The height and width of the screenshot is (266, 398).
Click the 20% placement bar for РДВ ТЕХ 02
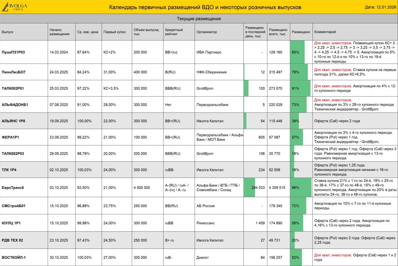click(x=293, y=240)
